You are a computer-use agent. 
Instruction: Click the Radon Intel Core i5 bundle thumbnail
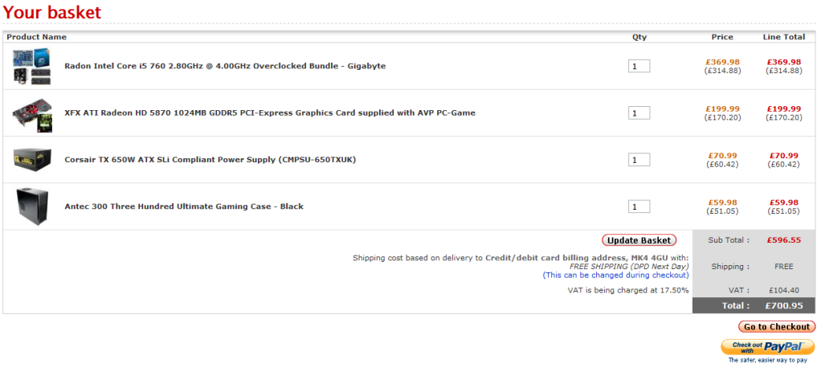[32, 66]
